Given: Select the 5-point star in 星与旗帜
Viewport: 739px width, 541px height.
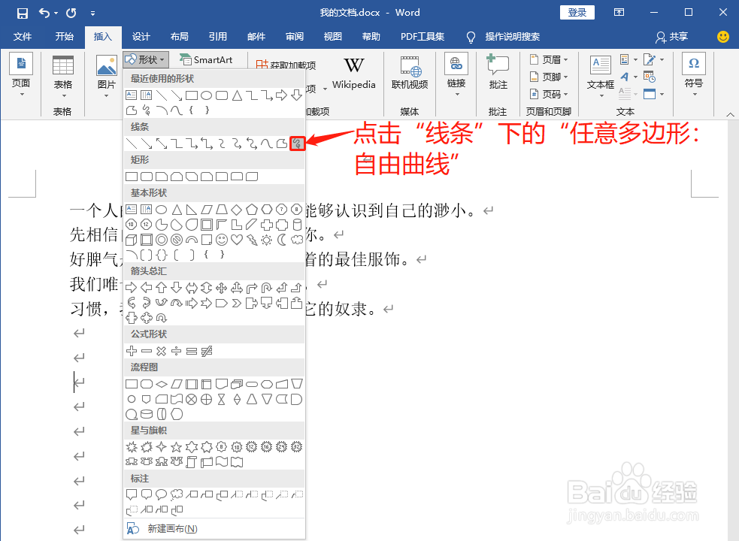Looking at the screenshot, I should (x=176, y=447).
